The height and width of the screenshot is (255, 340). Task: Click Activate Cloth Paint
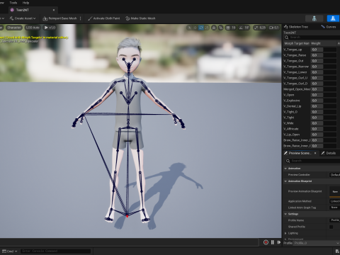point(103,18)
